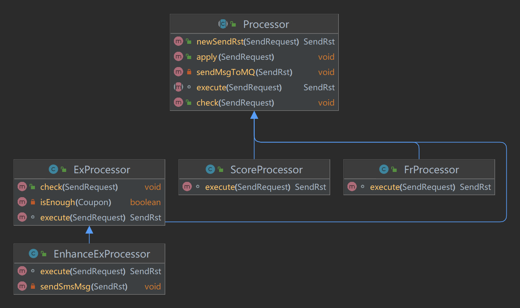Click the inheritance arrowhead pointing to Processor
Image resolution: width=520 pixels, height=308 pixels.
(254, 115)
